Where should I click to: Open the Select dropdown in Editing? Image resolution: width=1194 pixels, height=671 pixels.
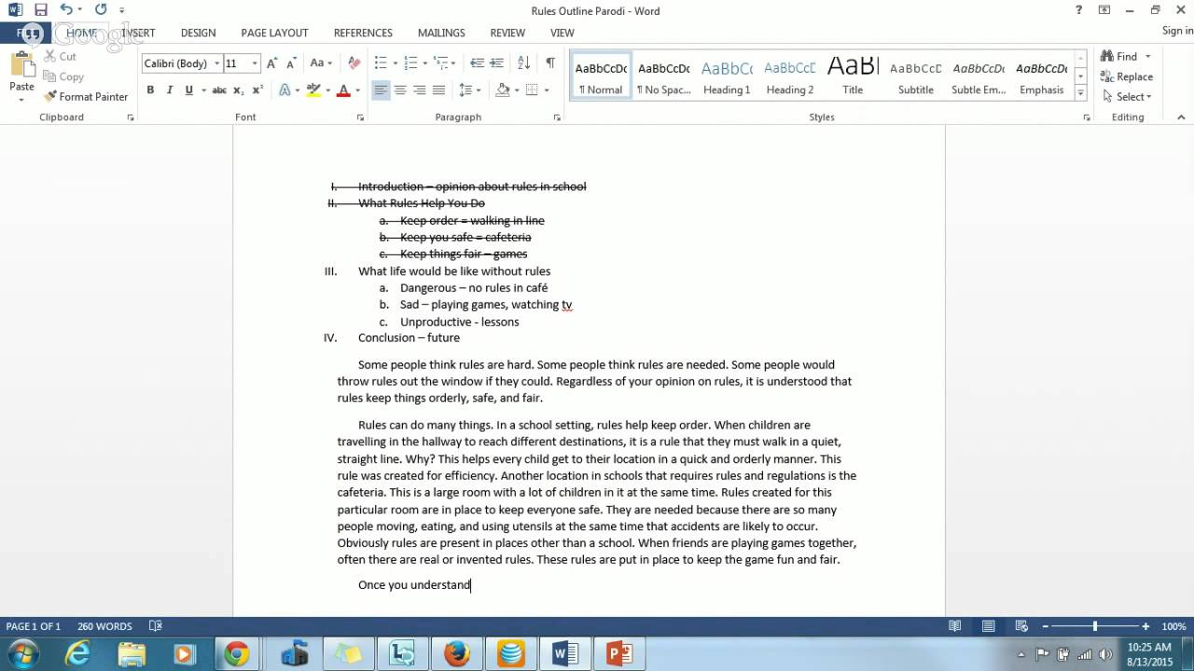pos(1126,97)
